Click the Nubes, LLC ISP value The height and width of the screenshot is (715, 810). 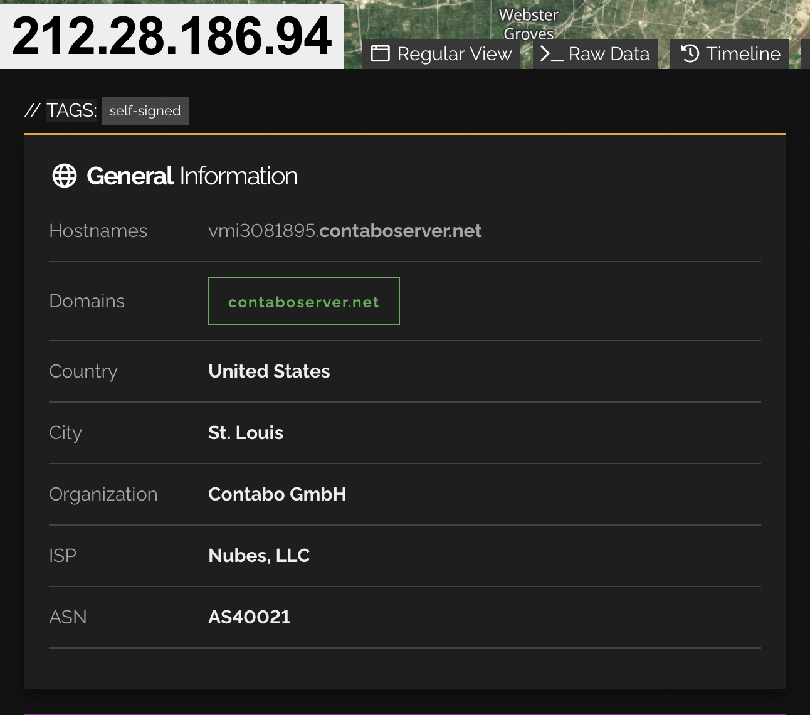259,556
